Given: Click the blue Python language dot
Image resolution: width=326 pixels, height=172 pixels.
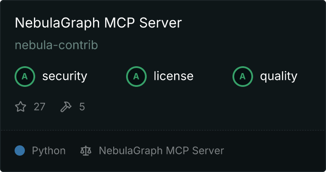Looking at the screenshot, I should (20, 150).
